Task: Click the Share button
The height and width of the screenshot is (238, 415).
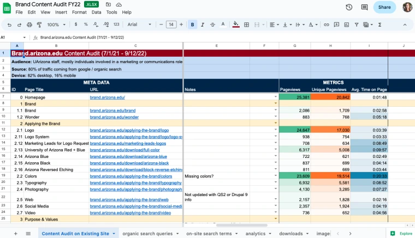Action: click(384, 7)
